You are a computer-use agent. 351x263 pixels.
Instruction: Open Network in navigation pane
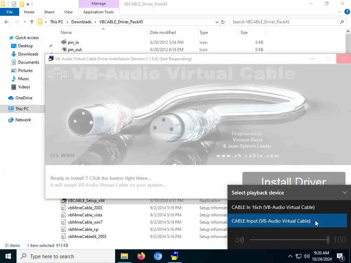(x=23, y=120)
